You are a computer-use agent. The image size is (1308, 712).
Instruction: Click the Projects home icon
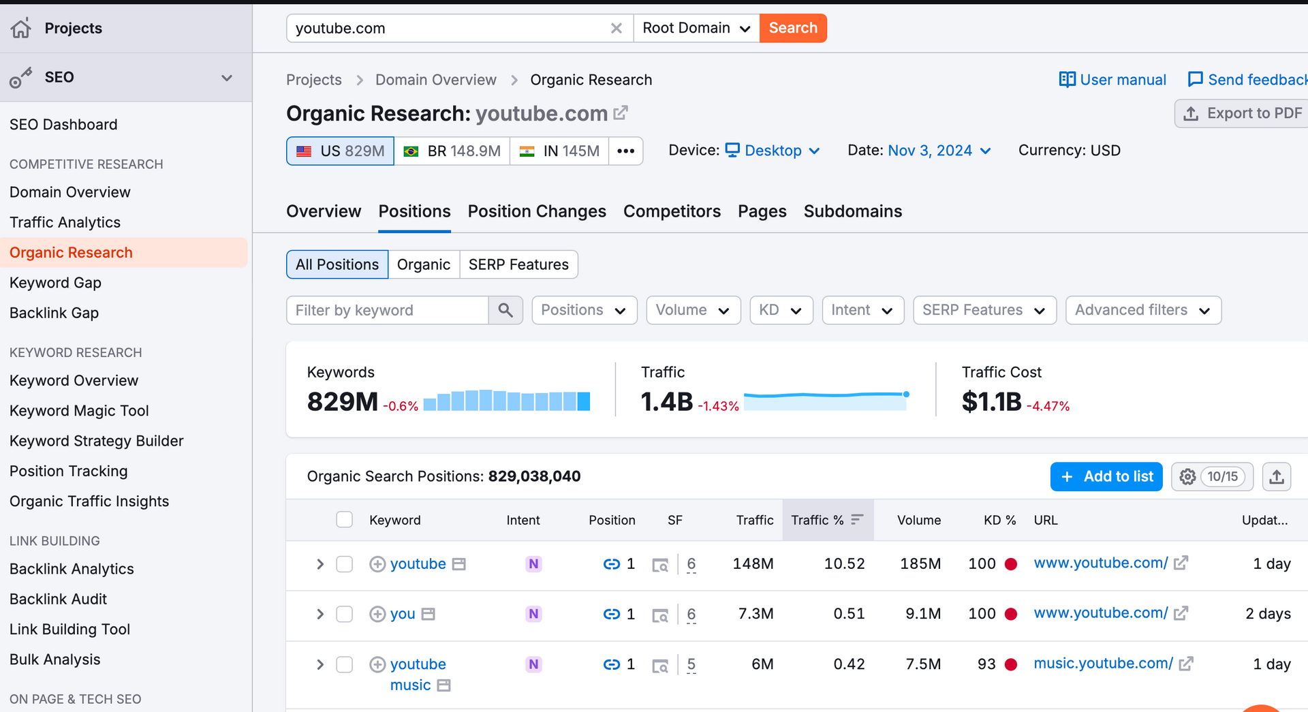[x=21, y=28]
